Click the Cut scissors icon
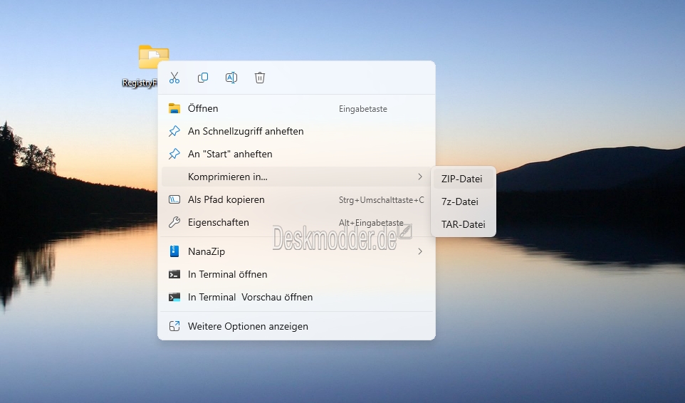The image size is (685, 403). click(174, 78)
